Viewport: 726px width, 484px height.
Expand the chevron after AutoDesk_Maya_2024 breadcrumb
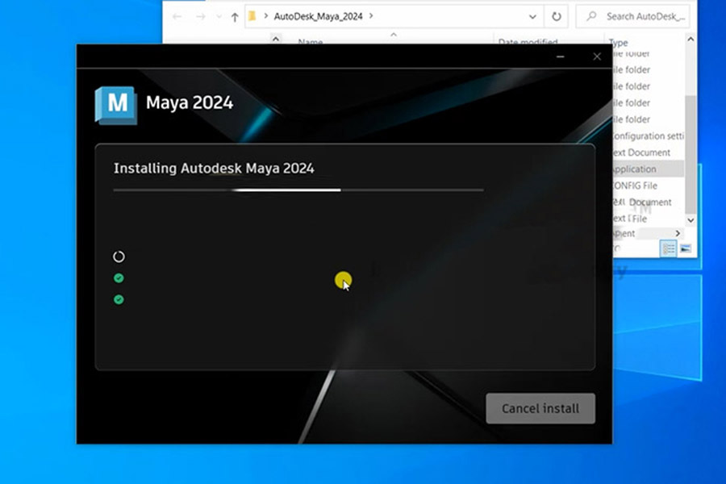coord(371,16)
